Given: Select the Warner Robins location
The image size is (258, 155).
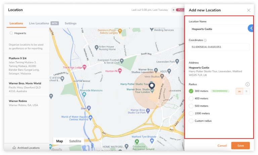Looking at the screenshot, I should coord(27,103).
